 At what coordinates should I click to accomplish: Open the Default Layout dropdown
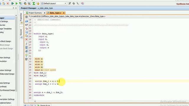click(x=54, y=4)
